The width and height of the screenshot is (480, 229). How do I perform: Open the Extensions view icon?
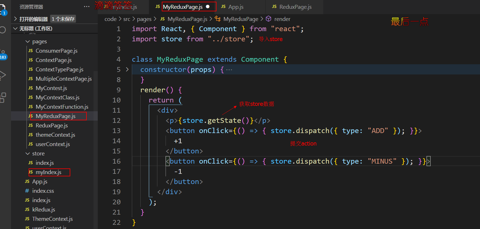[3, 97]
